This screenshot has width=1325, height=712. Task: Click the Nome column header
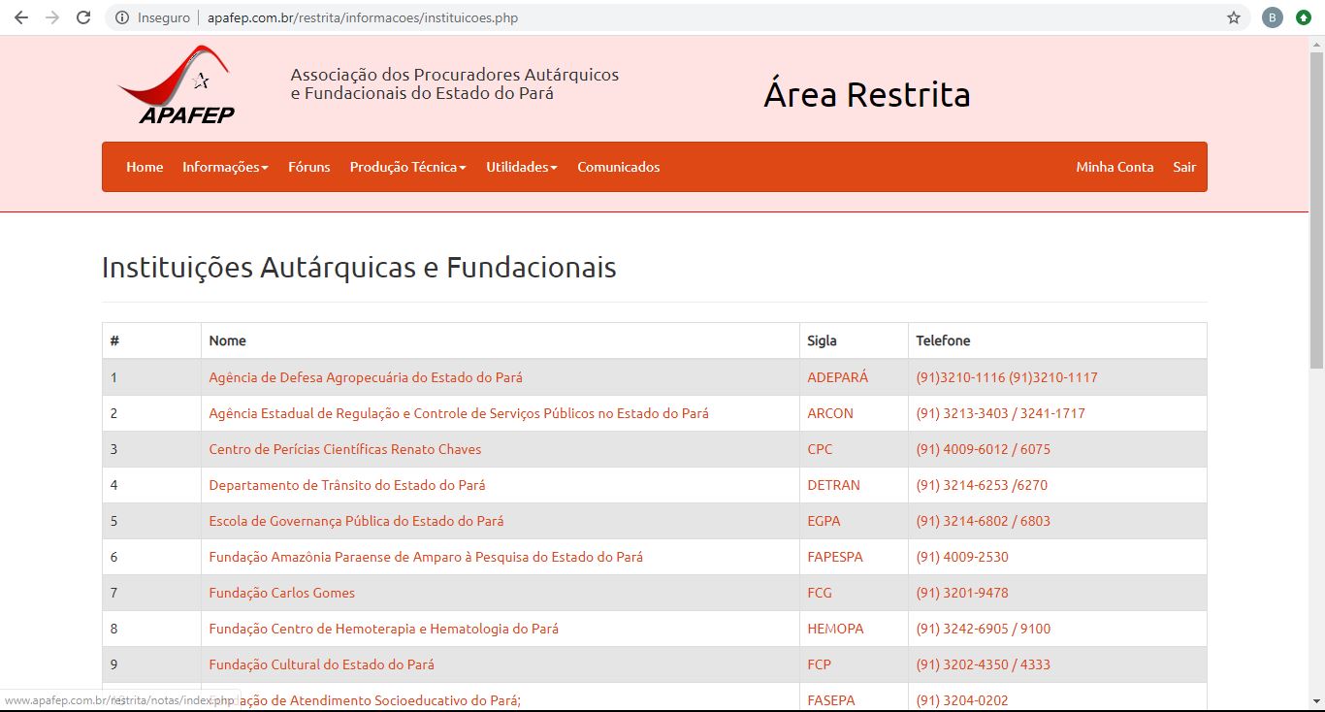(227, 340)
